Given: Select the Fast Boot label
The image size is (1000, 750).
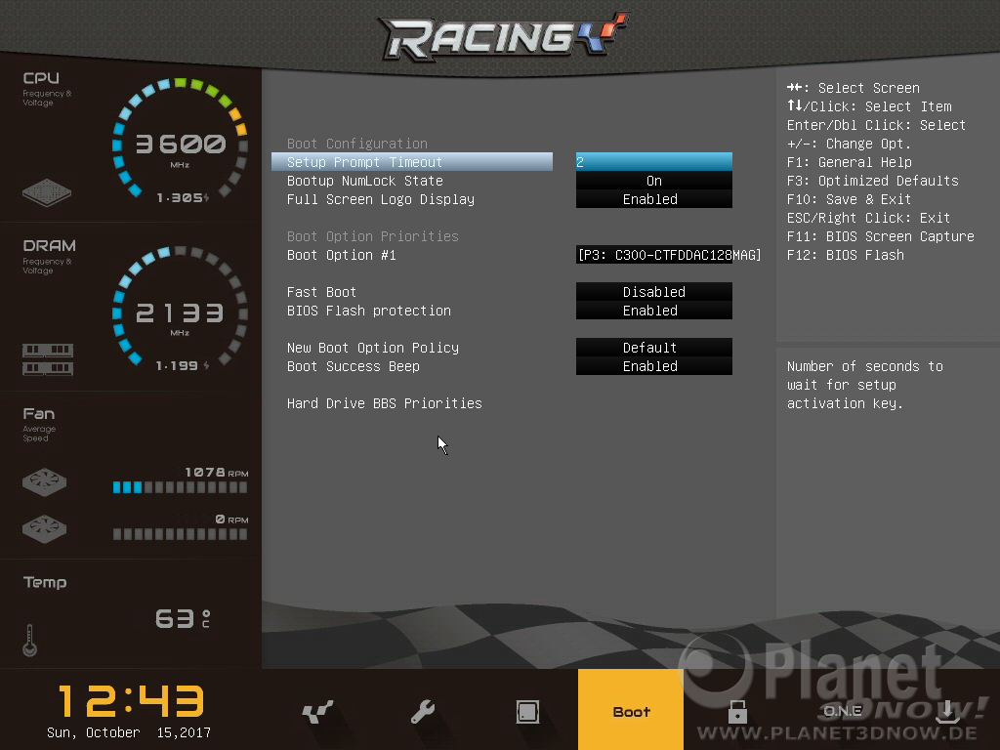Looking at the screenshot, I should tap(321, 291).
